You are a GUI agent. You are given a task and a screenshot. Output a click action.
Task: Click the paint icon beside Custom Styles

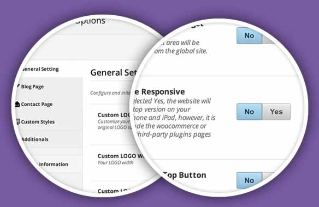click(18, 121)
